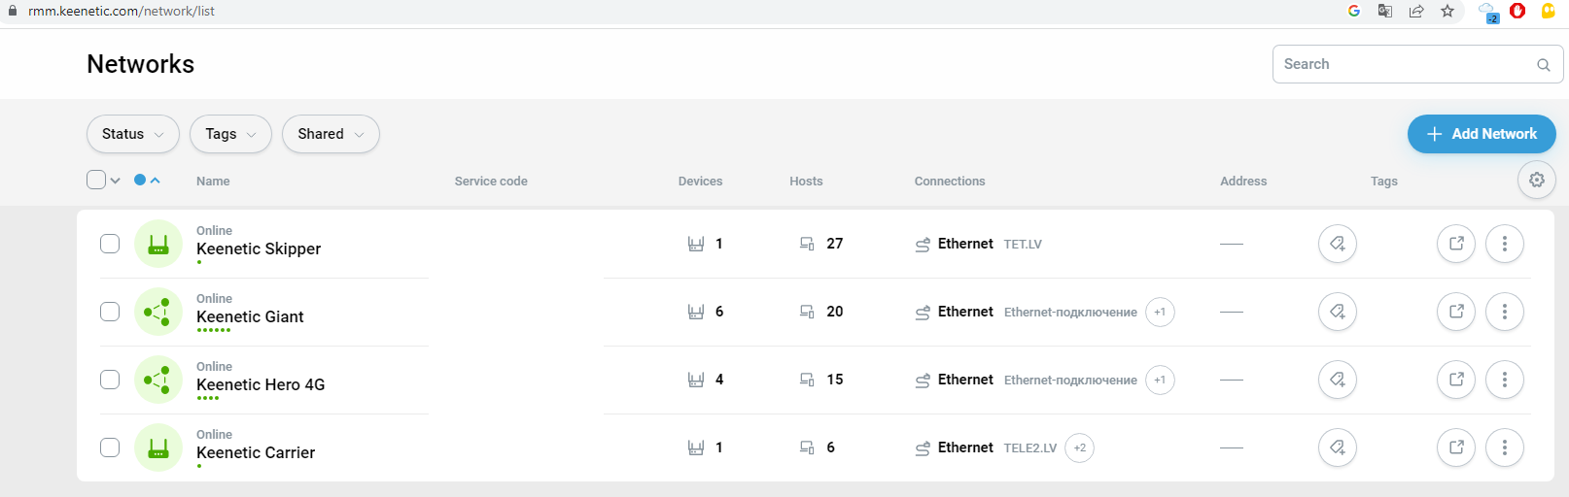Open the Shared filter dropdown
The width and height of the screenshot is (1569, 497).
coord(331,134)
